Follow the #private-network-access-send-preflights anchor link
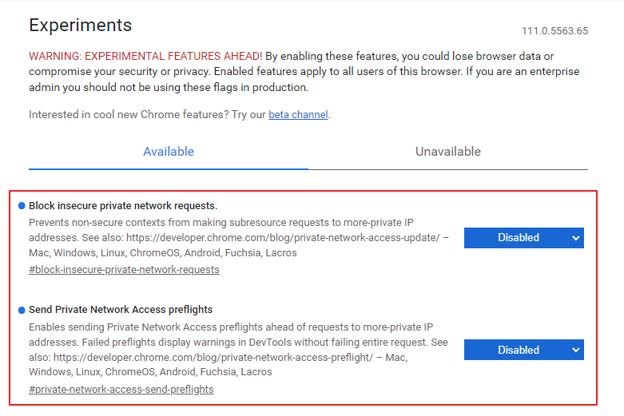Image resolution: width=624 pixels, height=416 pixels. [x=121, y=390]
